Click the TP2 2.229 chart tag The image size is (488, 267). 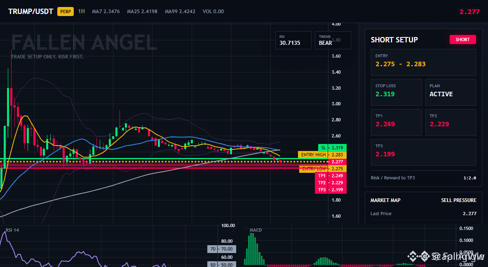331,183
